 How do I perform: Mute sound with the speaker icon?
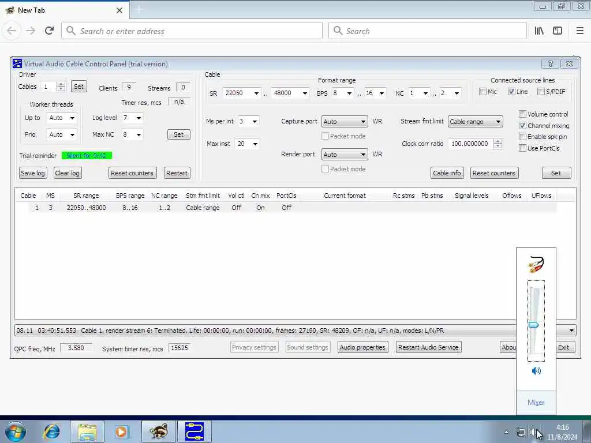click(x=536, y=371)
